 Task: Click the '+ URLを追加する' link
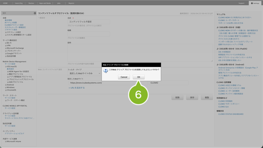pos(77,88)
